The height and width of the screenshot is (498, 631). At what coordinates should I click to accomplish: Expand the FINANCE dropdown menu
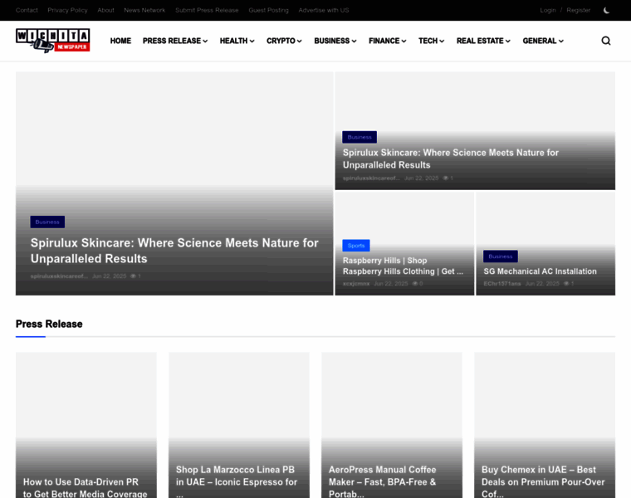388,41
